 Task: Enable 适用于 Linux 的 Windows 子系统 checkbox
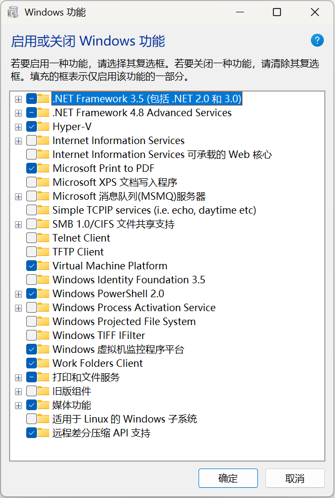32,419
